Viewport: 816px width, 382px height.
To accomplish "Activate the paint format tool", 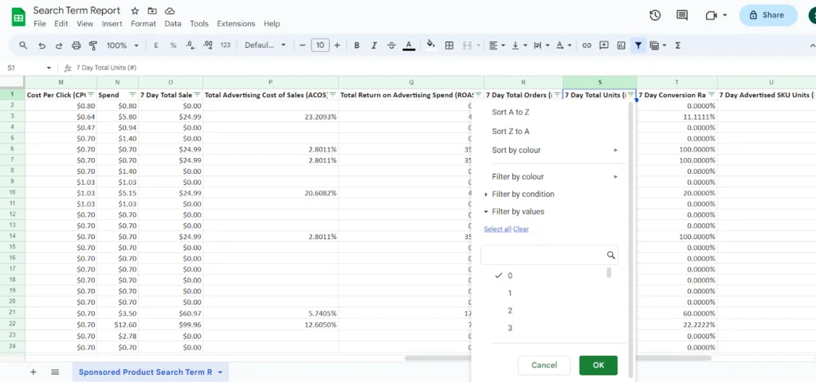I will 93,45.
